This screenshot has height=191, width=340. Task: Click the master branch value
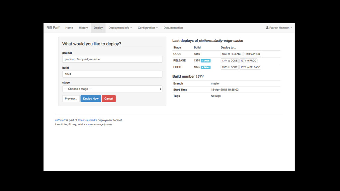215,83
